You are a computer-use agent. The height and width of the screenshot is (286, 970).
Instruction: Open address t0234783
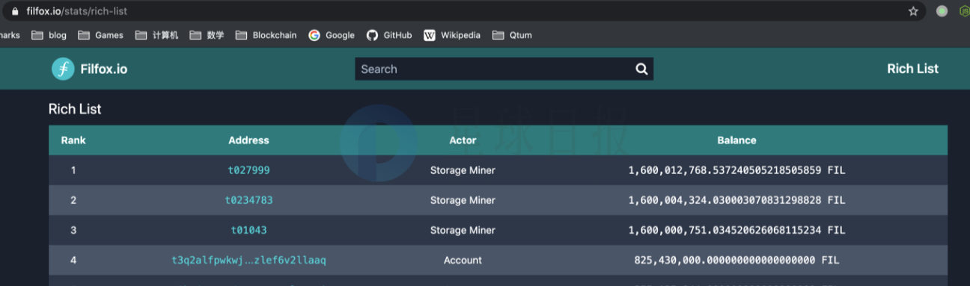click(x=248, y=200)
